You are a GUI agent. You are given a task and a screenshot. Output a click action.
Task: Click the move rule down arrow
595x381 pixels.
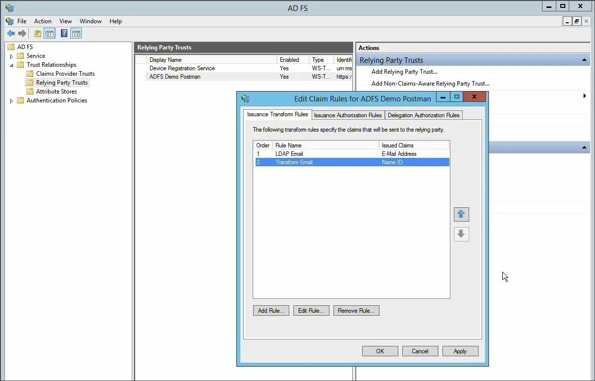pos(461,234)
